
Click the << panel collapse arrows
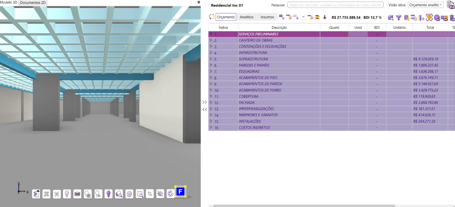205,109
